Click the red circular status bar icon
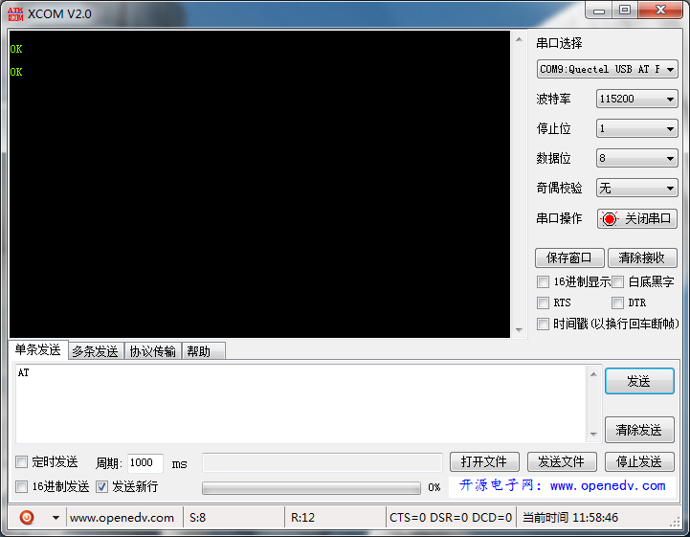Image resolution: width=690 pixels, height=537 pixels. (x=27, y=517)
